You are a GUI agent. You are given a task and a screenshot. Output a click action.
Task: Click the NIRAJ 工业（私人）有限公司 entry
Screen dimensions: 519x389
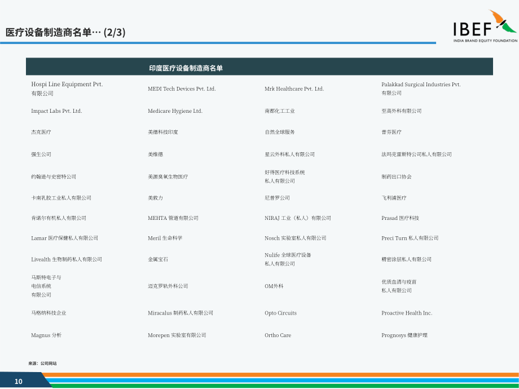coord(298,218)
